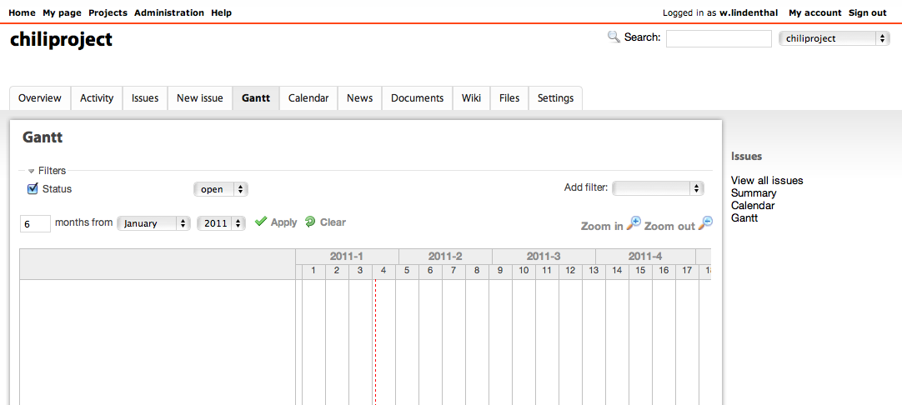This screenshot has width=902, height=405.
Task: Open the Add filter dropdown
Action: coord(658,188)
